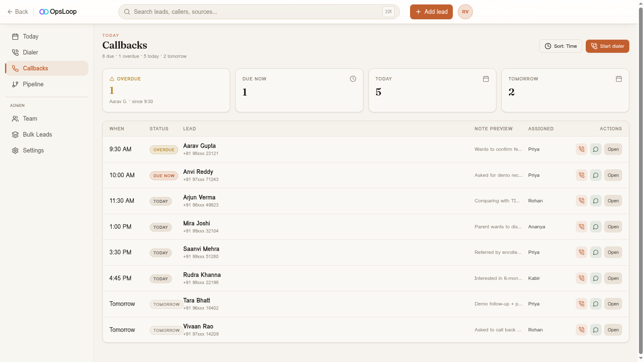
Task: Click the search leads input field
Action: click(259, 12)
